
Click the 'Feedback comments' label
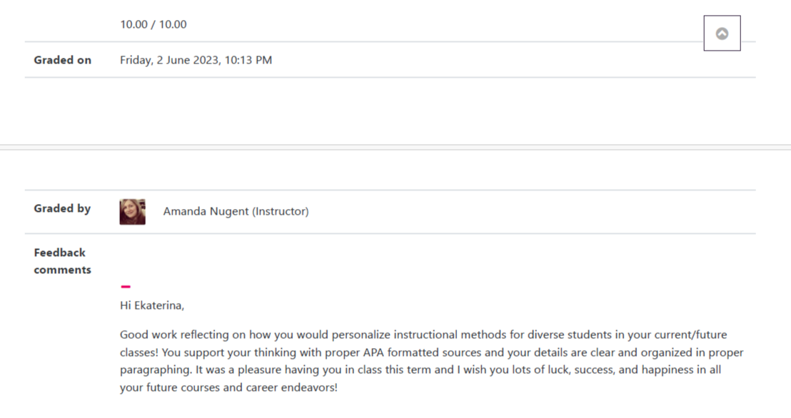[62, 261]
